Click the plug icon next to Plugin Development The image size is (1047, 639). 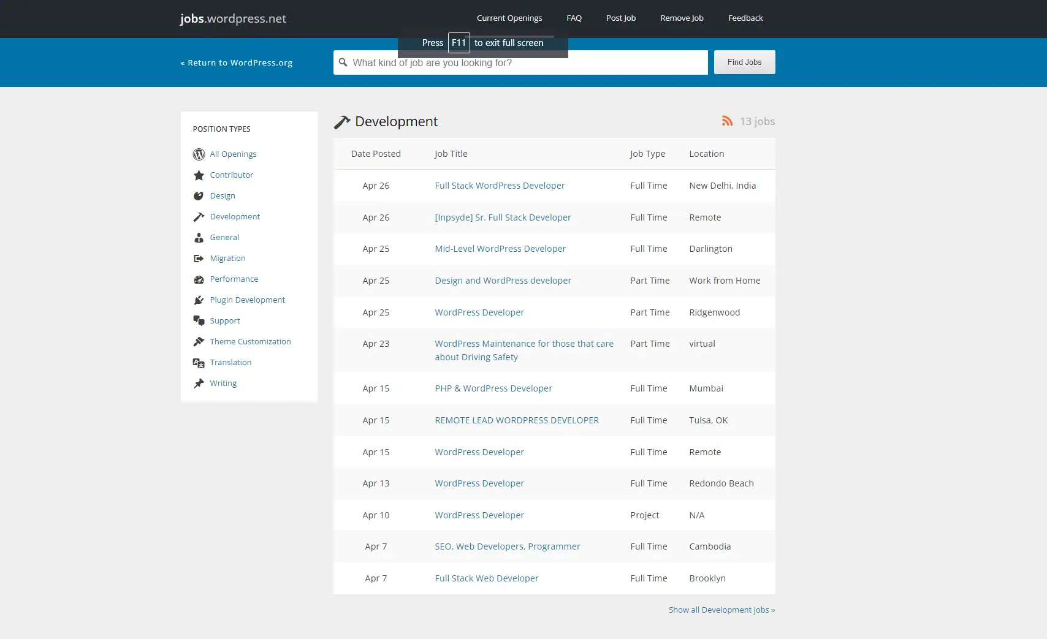click(199, 300)
